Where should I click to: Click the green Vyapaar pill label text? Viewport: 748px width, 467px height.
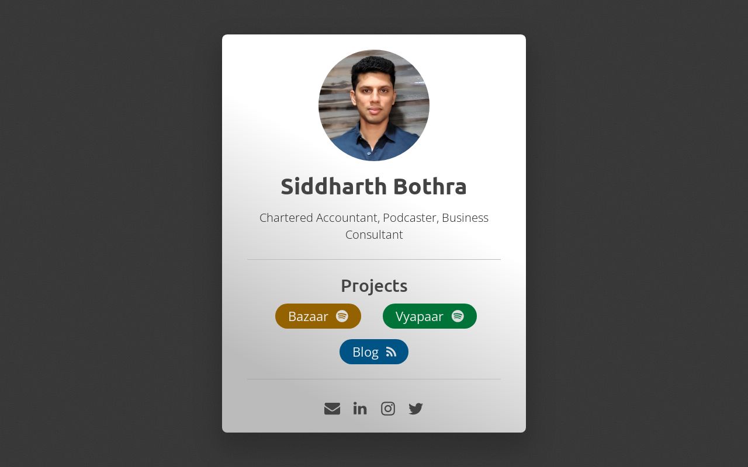point(419,316)
